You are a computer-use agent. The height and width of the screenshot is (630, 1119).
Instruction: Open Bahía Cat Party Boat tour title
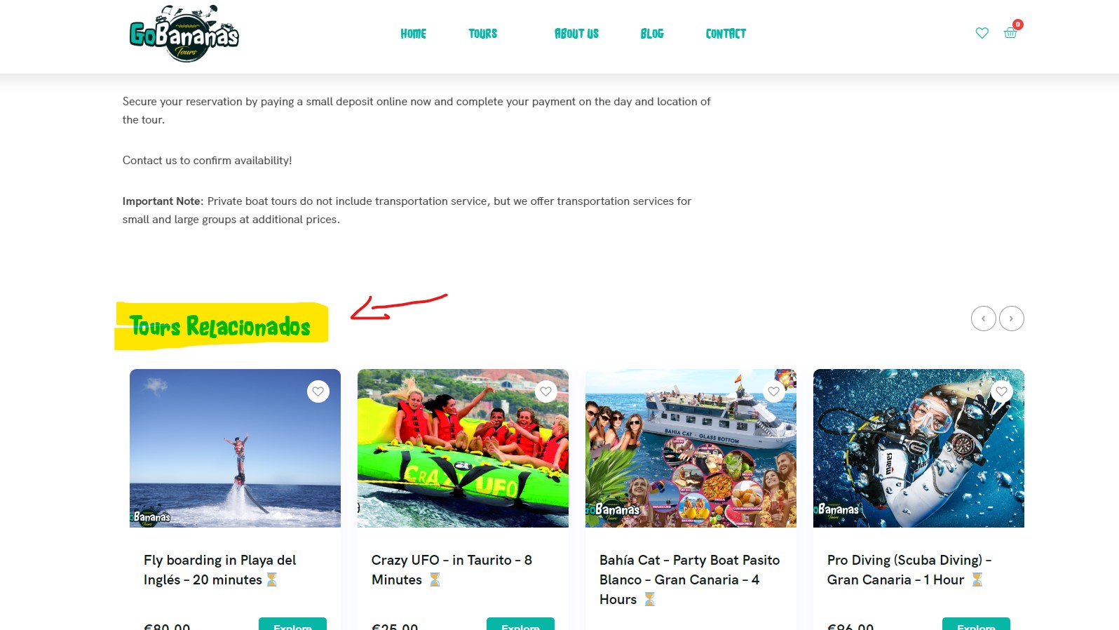click(689, 579)
